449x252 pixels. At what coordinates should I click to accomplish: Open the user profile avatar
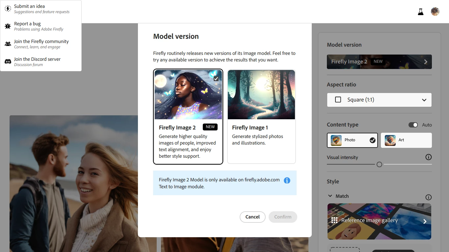pos(435,11)
